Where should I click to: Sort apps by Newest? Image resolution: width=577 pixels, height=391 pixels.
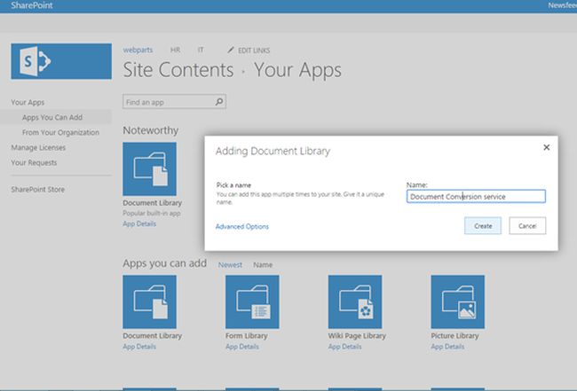pos(230,264)
